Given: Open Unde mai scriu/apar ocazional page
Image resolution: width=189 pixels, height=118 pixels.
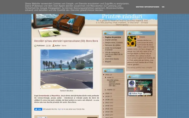Looking at the screenshot, I should pos(113,49).
